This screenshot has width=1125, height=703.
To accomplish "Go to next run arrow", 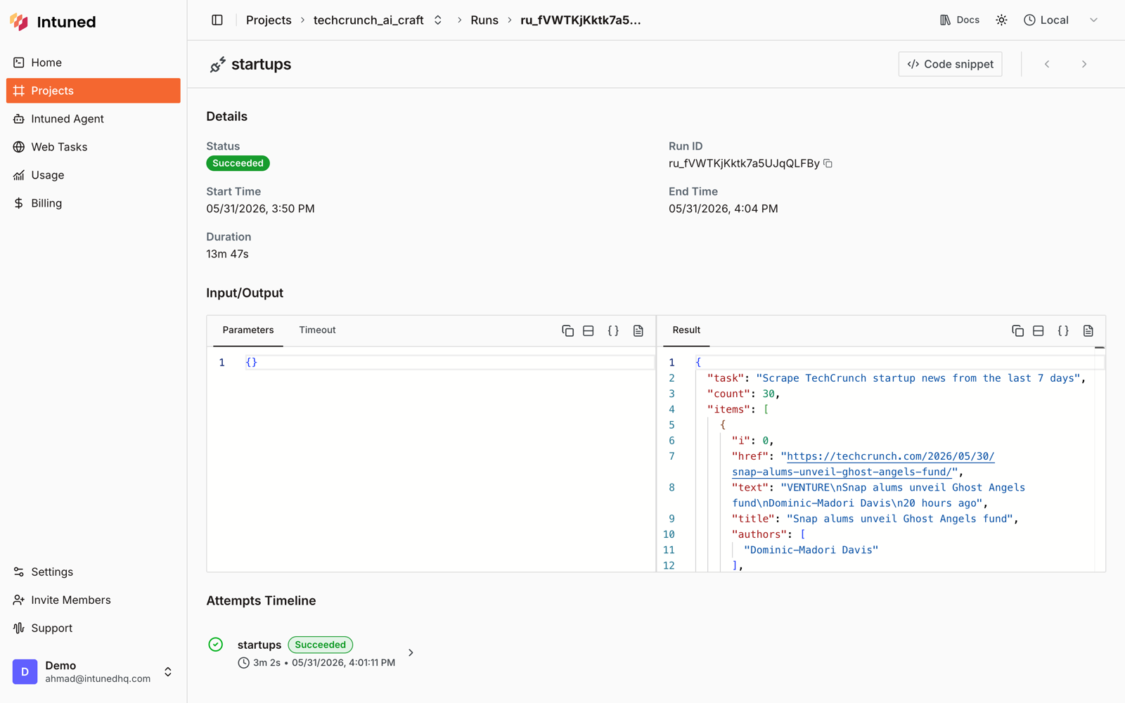I will (1084, 64).
